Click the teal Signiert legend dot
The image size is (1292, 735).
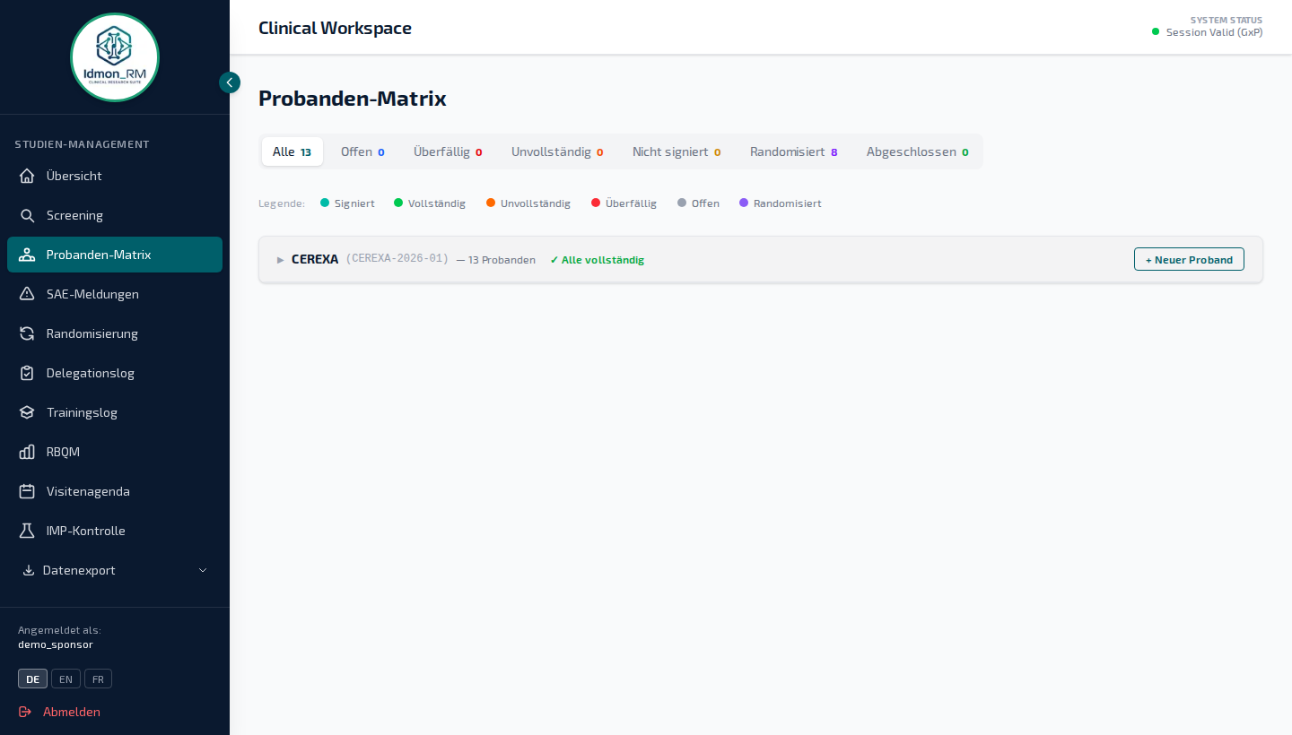(x=325, y=203)
